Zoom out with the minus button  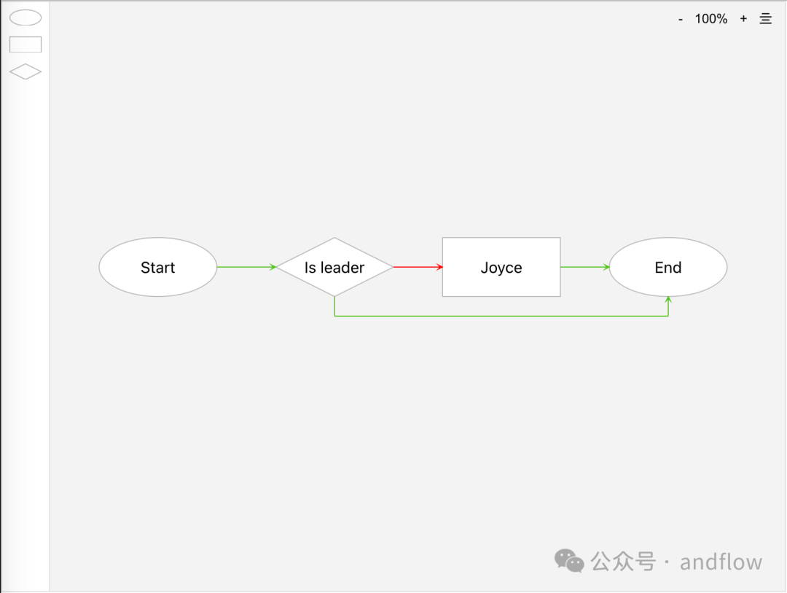[681, 19]
